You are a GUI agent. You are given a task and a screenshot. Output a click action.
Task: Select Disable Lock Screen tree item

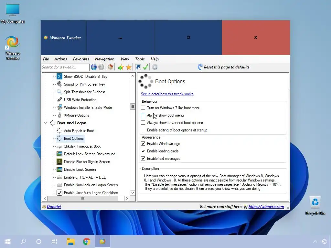click(80, 170)
